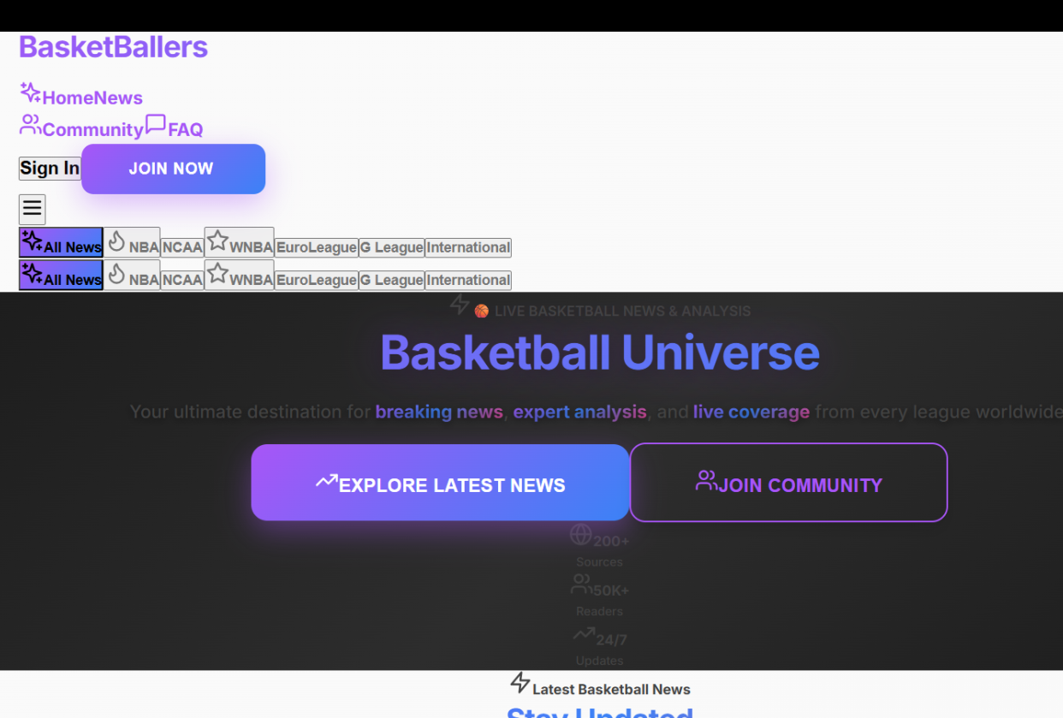The height and width of the screenshot is (718, 1063).
Task: Click globe icon beside 200+ Sources
Action: pos(581,535)
